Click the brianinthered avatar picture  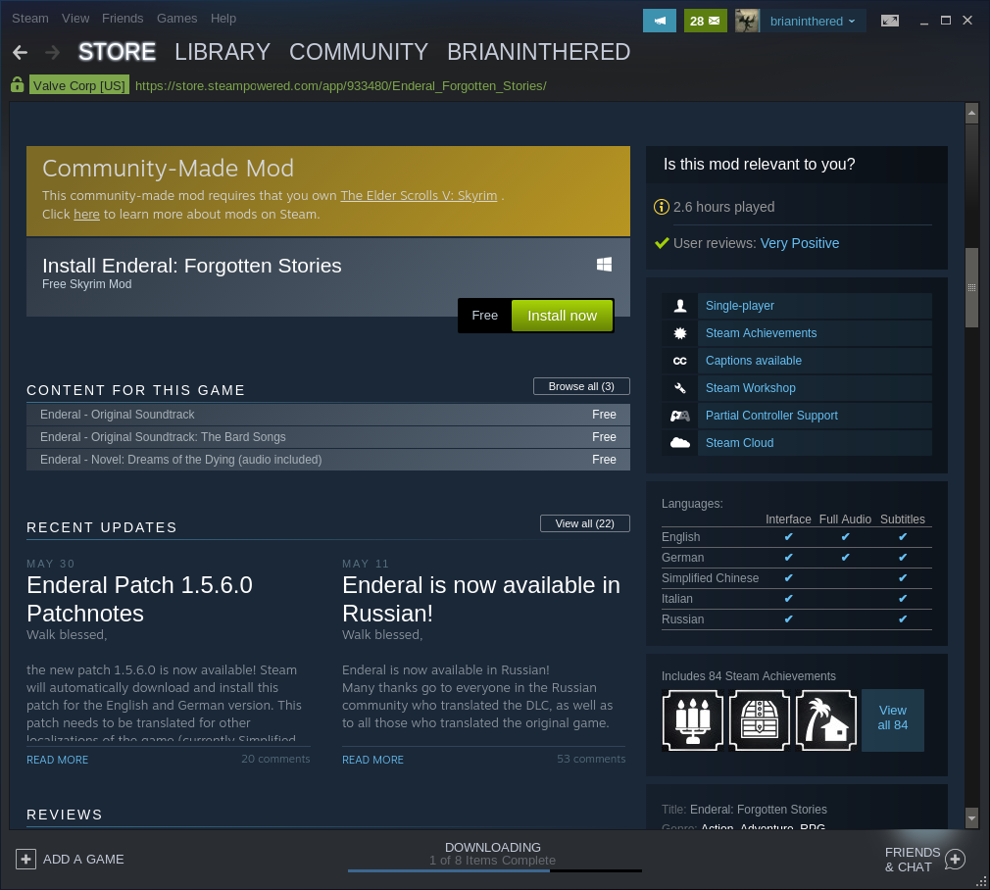[747, 21]
